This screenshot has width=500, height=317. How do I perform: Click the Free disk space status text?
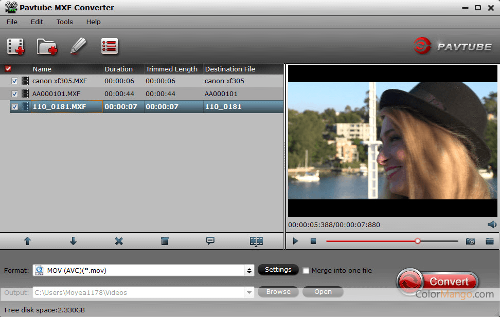[45, 310]
